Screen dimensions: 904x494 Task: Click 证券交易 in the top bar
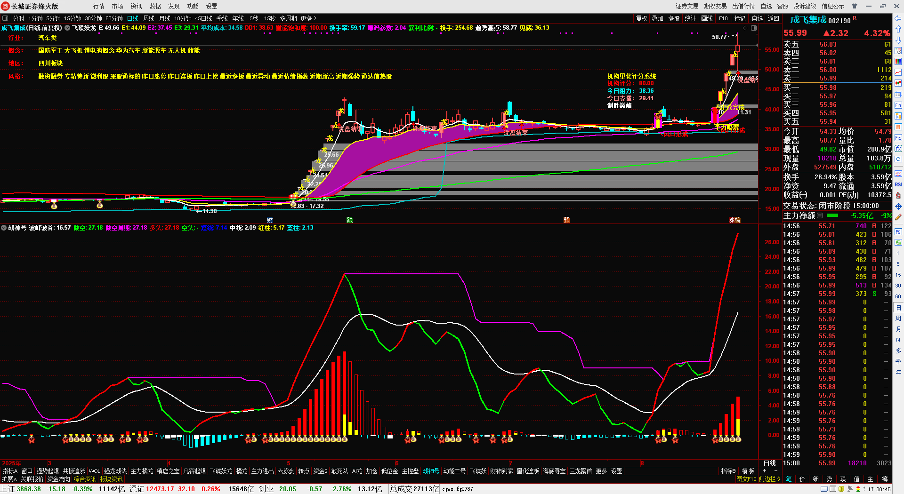pos(687,6)
